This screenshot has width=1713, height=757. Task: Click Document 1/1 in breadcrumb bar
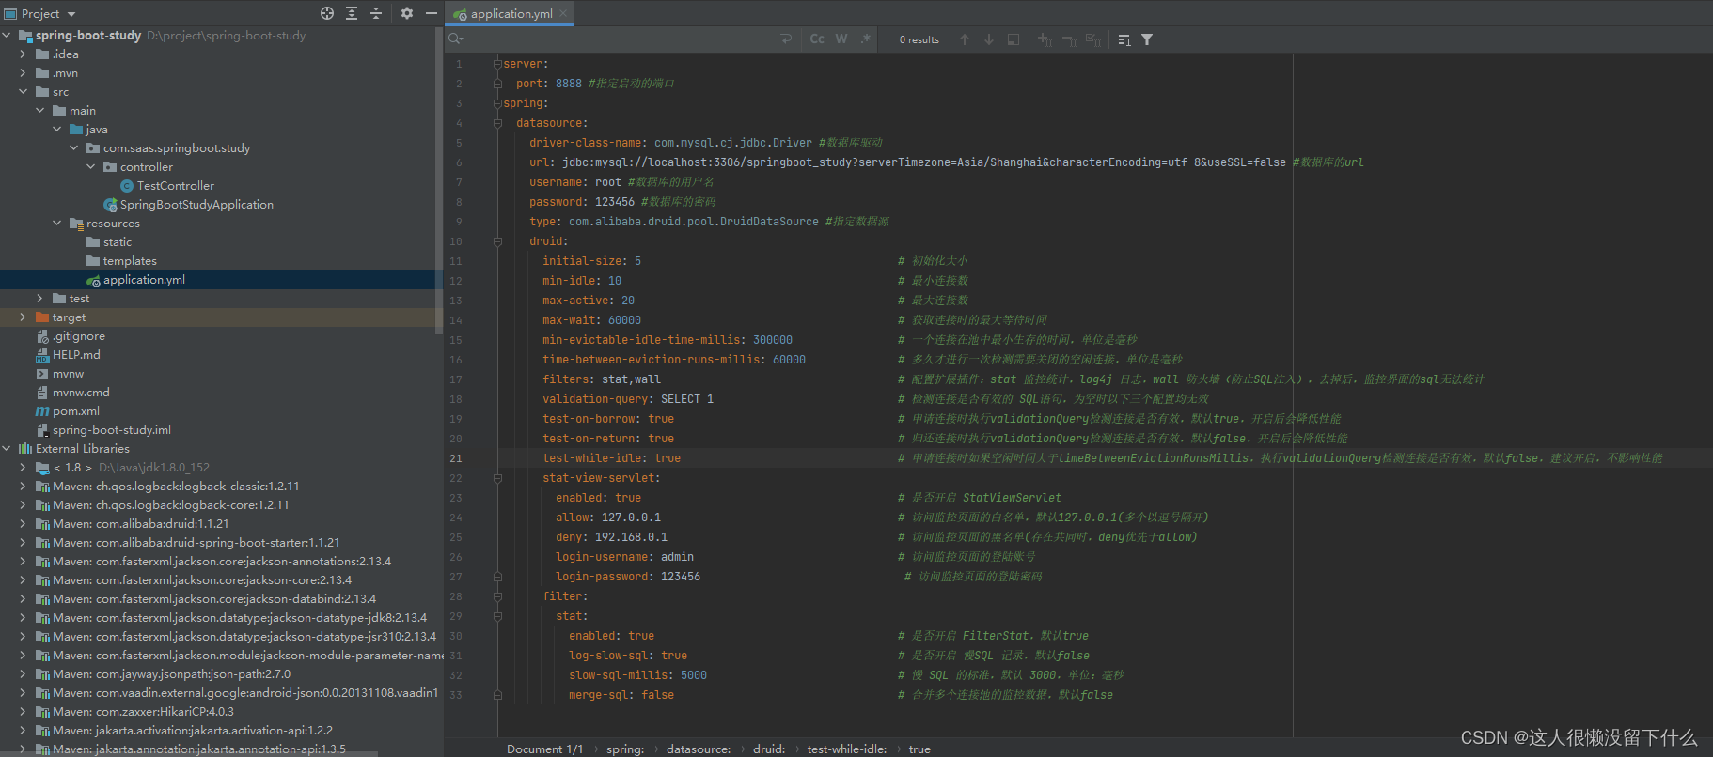click(544, 749)
